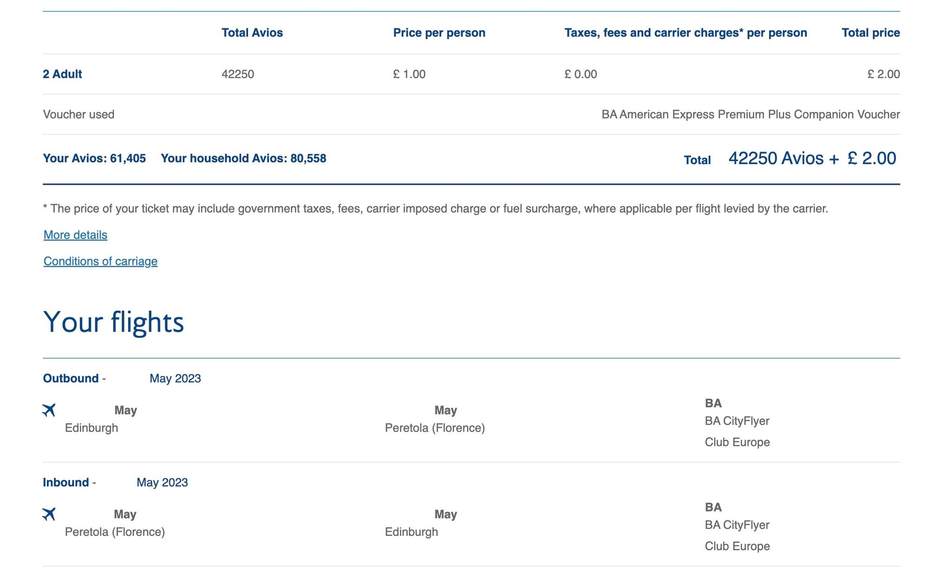
Task: Click the Total Avios column header
Action: tap(252, 33)
